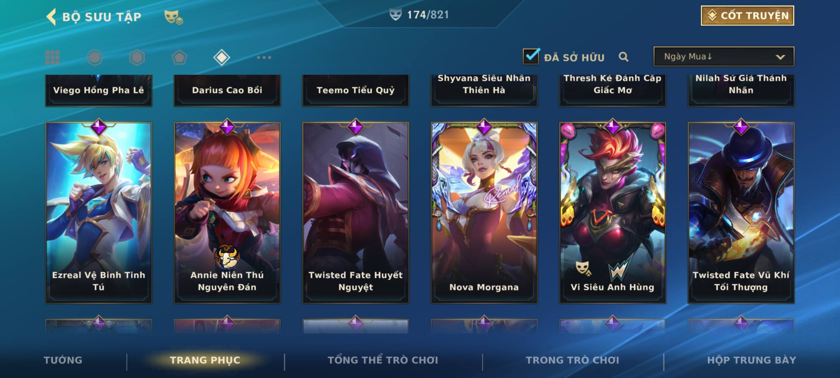Switch to the Tổng Thể Trò Chơi tab
The height and width of the screenshot is (378, 840).
(x=383, y=360)
